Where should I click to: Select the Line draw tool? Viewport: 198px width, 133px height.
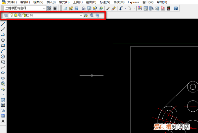coord(3,24)
